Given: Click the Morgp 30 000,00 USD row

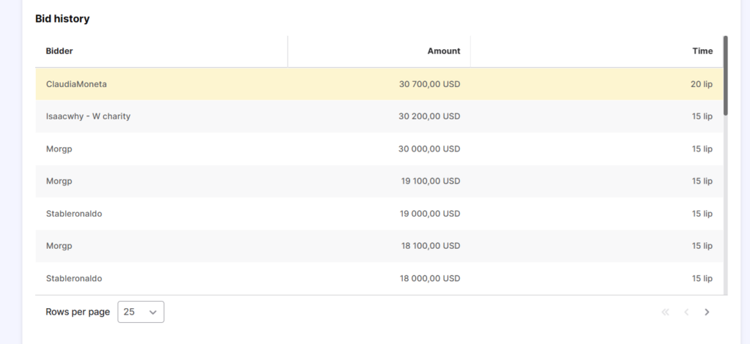Looking at the screenshot, I should (379, 149).
